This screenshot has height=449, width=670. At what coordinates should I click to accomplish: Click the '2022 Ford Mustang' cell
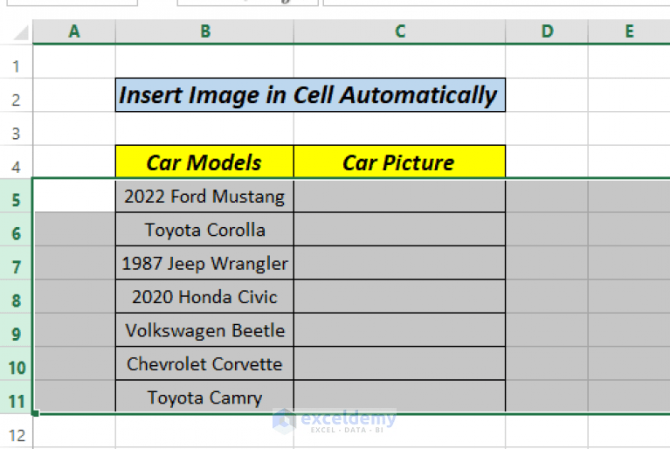[204, 196]
